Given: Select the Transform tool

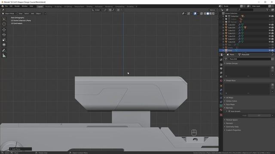Looking at the screenshot, I should click(x=4, y=44).
